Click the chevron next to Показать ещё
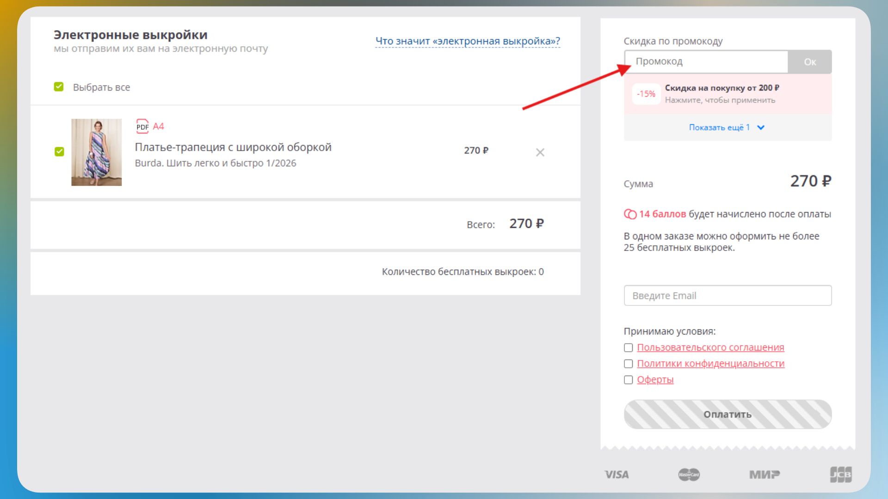 [x=761, y=128]
